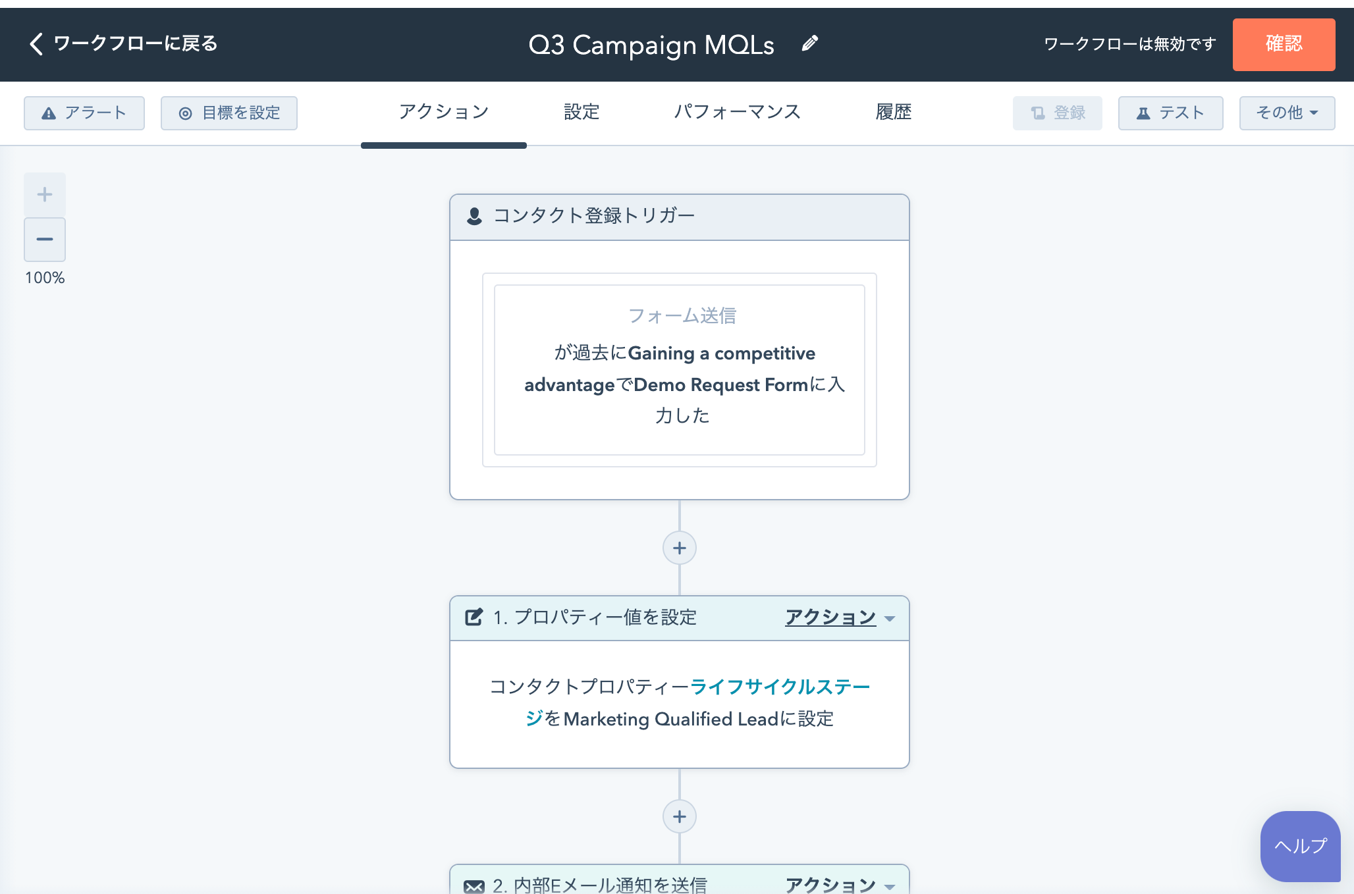Screen dimensions: 1354x894
Task: Open the アラート alerts button
Action: coord(84,113)
